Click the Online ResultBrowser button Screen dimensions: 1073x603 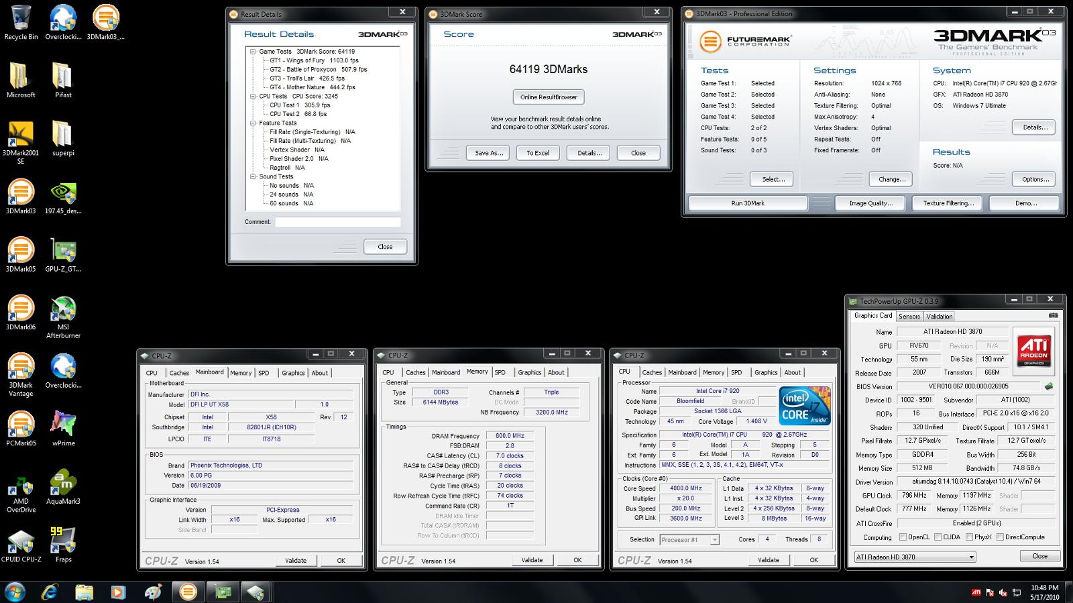click(549, 97)
